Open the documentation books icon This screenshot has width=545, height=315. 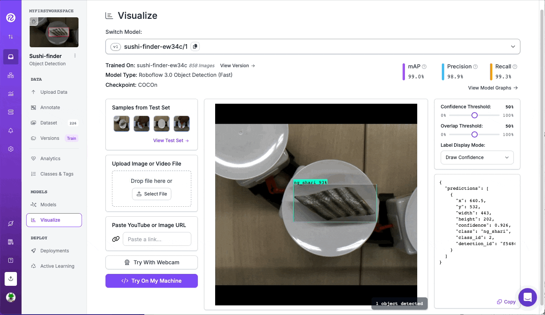pyautogui.click(x=11, y=242)
